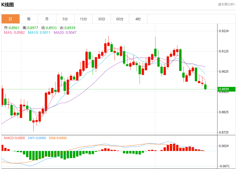The width and height of the screenshot is (237, 169).
Task: Click the 0.8725 price axis label
Action: [x=224, y=132]
